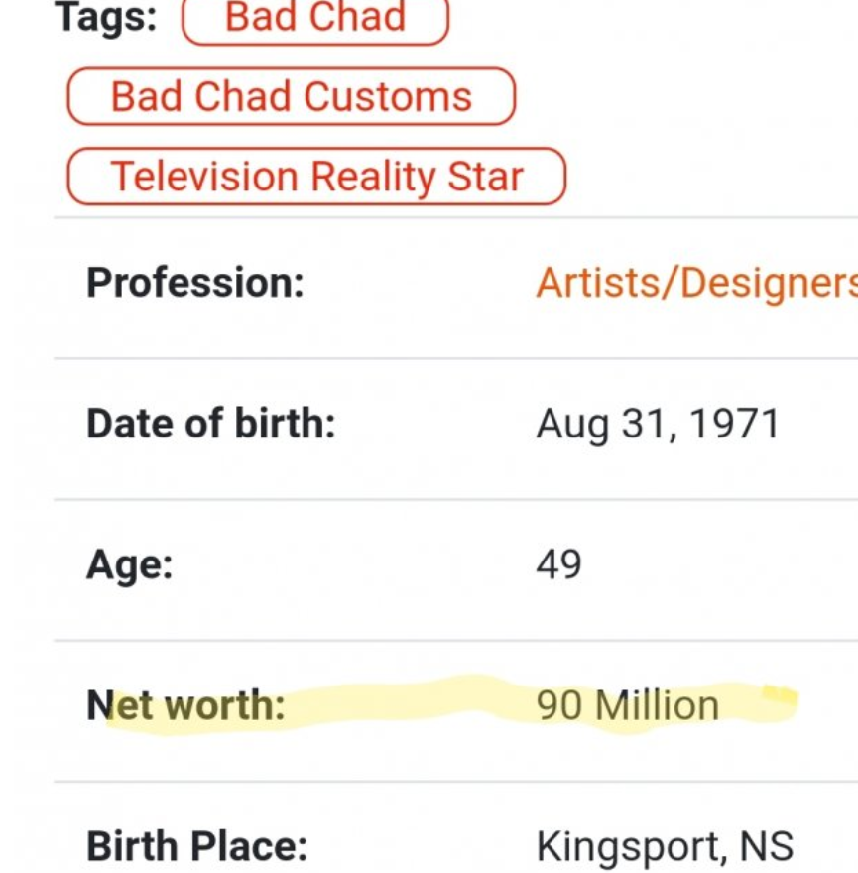The height and width of the screenshot is (873, 858).
Task: Click the Profession: label
Action: coord(194,283)
